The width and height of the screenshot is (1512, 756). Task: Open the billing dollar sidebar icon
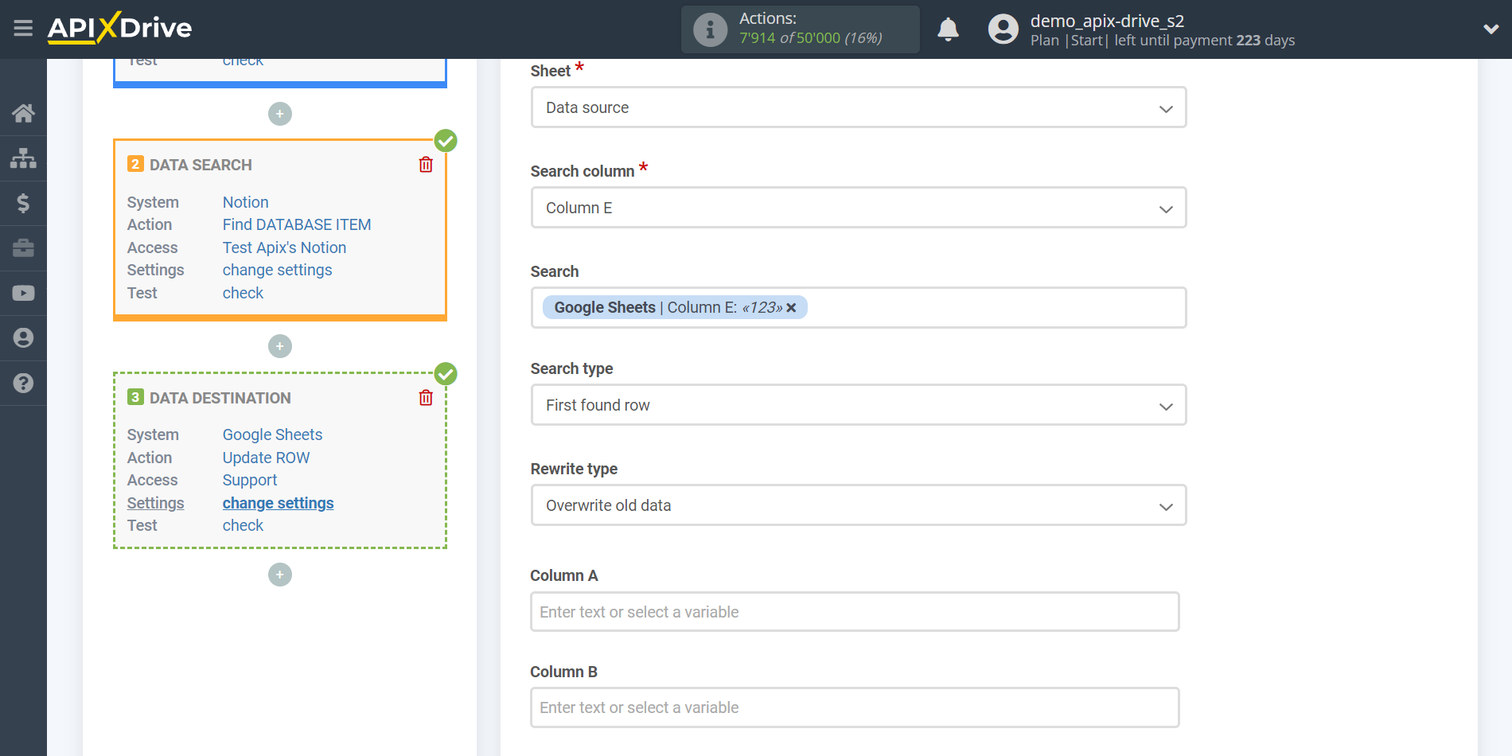pyautogui.click(x=23, y=203)
